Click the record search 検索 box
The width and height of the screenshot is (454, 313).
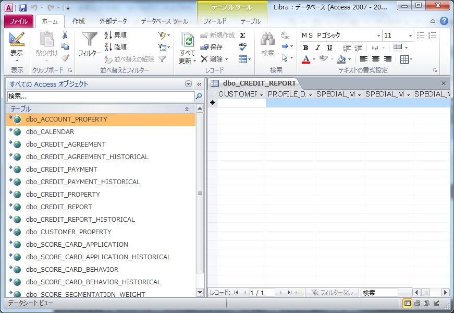pyautogui.click(x=379, y=293)
